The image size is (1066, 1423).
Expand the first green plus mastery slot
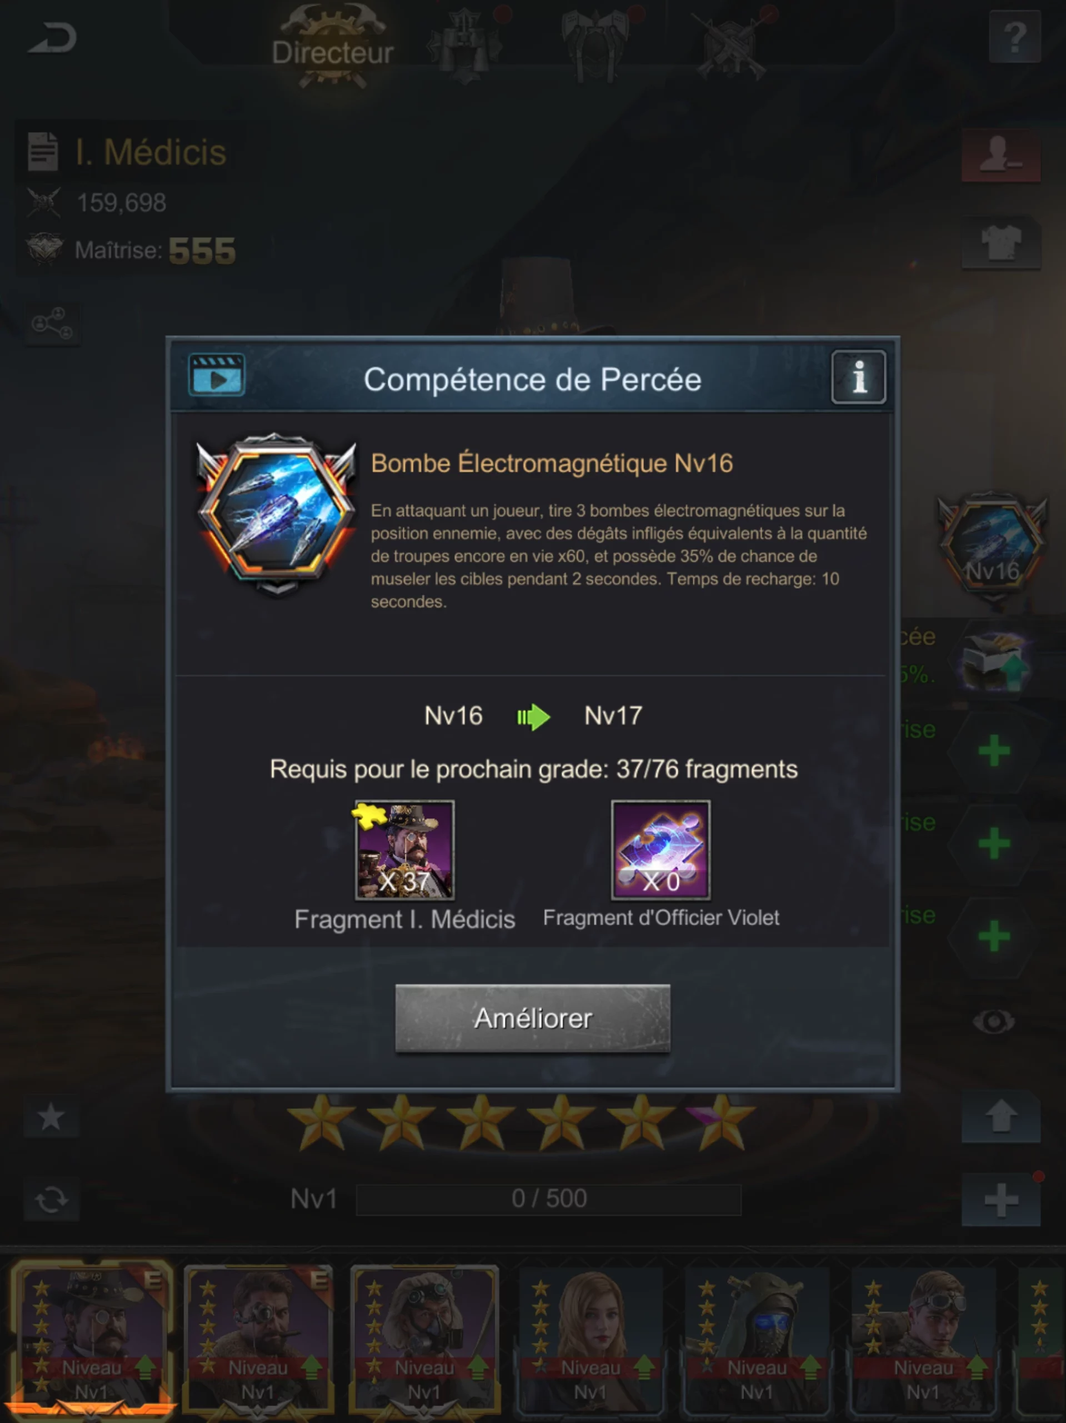(993, 750)
